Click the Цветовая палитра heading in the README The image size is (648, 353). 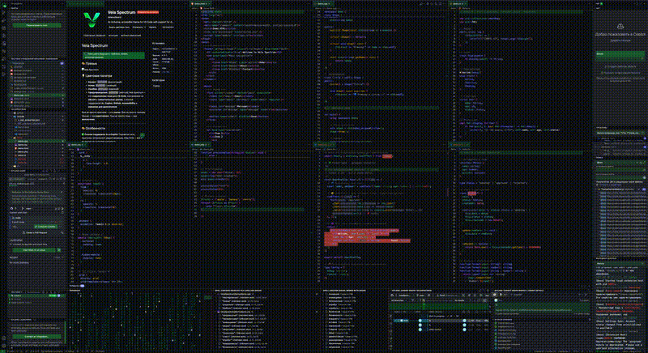click(96, 76)
